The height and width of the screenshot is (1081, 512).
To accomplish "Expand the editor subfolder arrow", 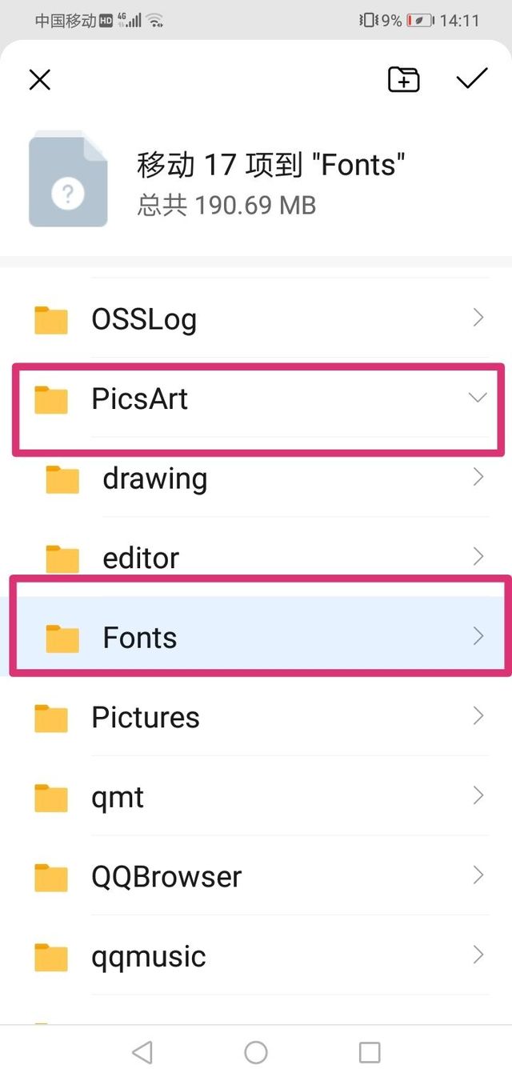I will (478, 556).
